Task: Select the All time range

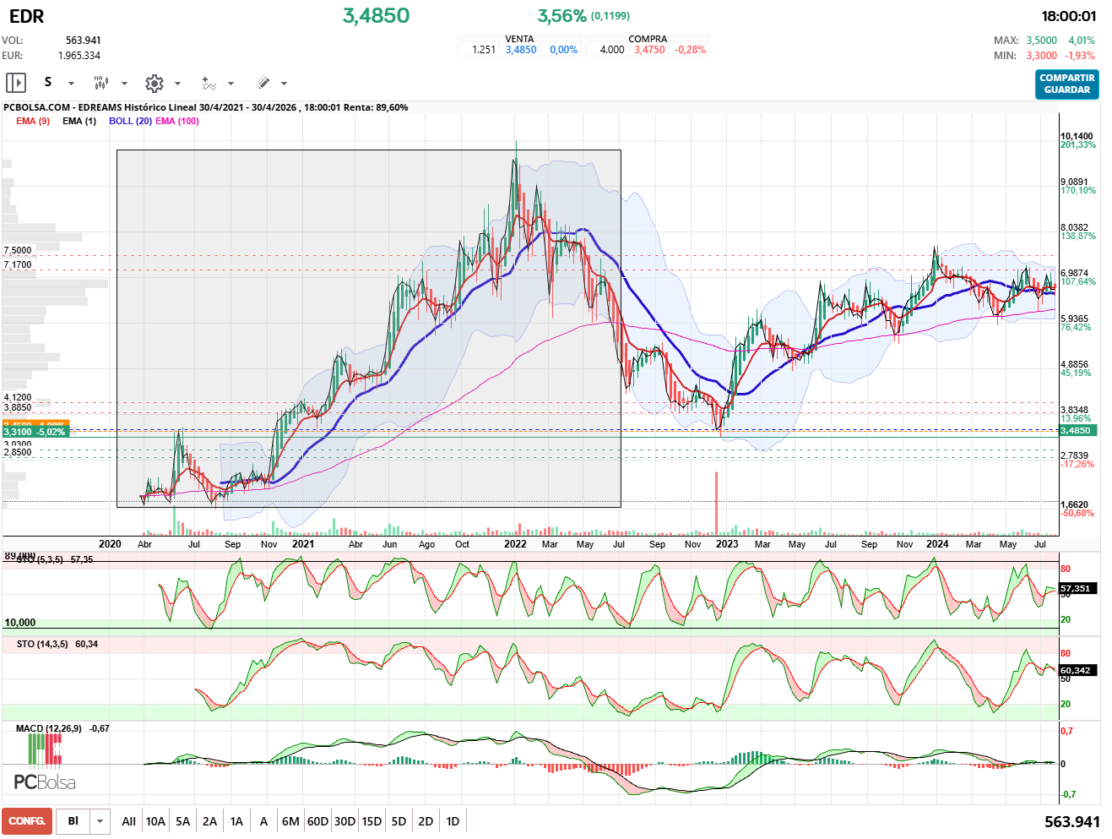Action: [x=128, y=821]
